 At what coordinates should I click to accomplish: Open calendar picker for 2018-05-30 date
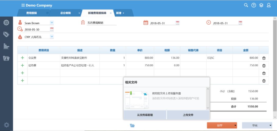[52, 29]
